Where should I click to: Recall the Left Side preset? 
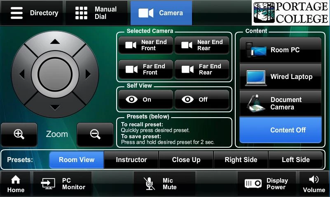(x=296, y=160)
